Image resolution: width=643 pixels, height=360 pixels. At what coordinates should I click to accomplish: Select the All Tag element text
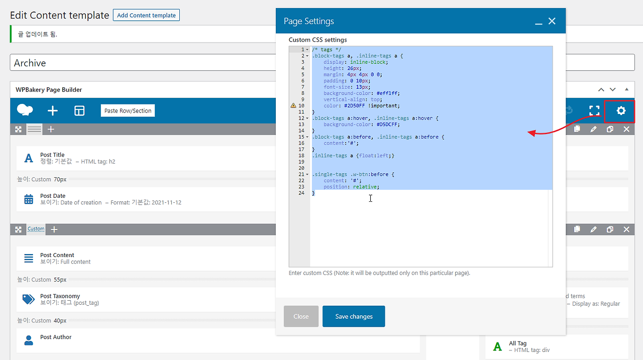coord(518,343)
